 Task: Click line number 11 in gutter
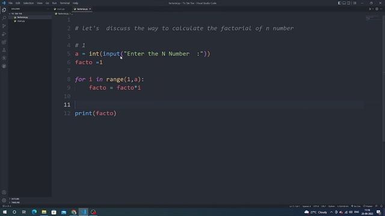67,104
